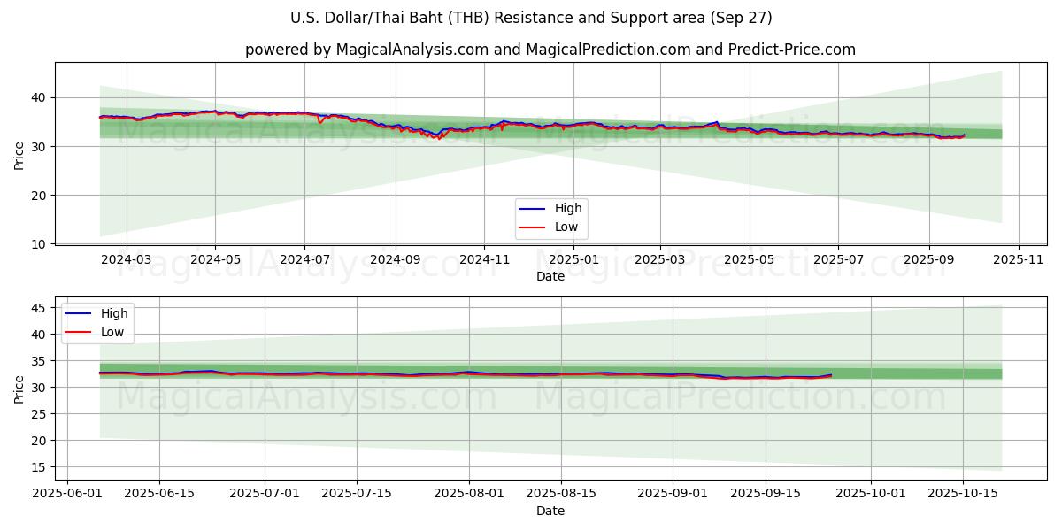Click the red line sample in the lower legend
Screen dimensions: 1062x531
click(x=78, y=333)
